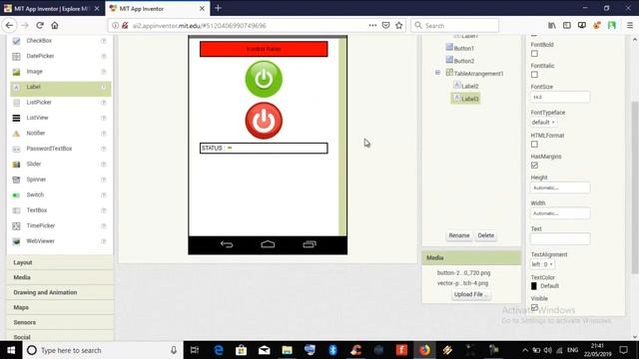
Task: Open the TextColor black swatch picker
Action: (x=534, y=286)
